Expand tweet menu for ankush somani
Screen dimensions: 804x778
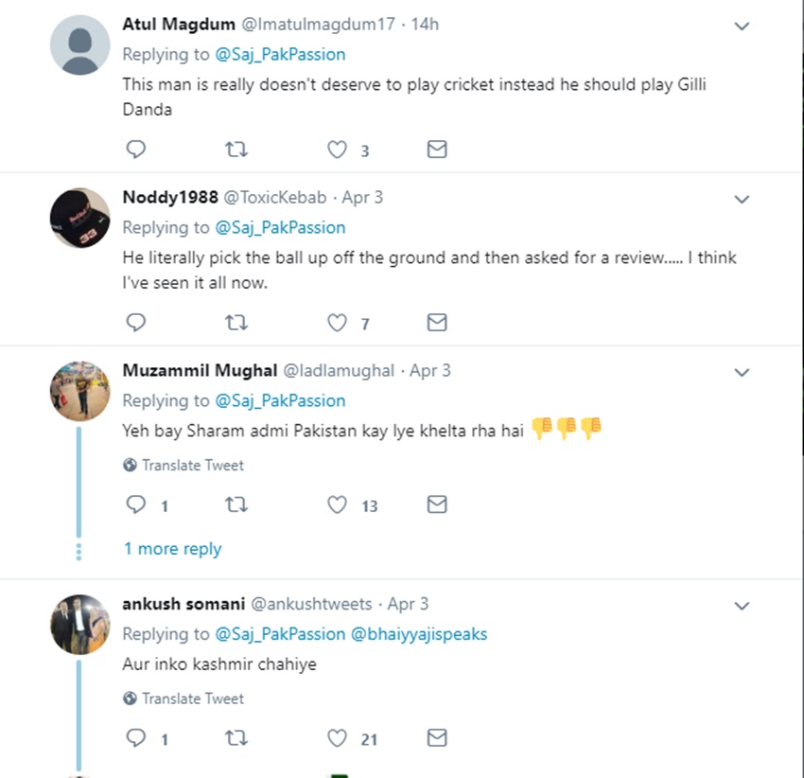click(x=743, y=606)
